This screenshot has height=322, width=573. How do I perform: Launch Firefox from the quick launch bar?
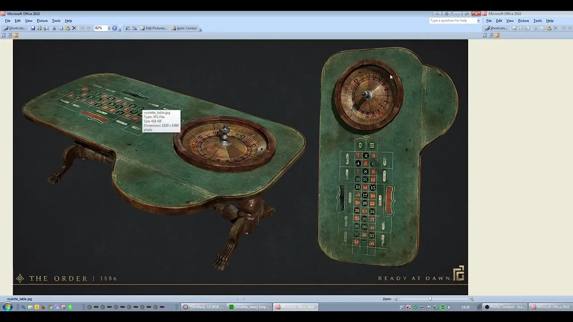point(43,307)
